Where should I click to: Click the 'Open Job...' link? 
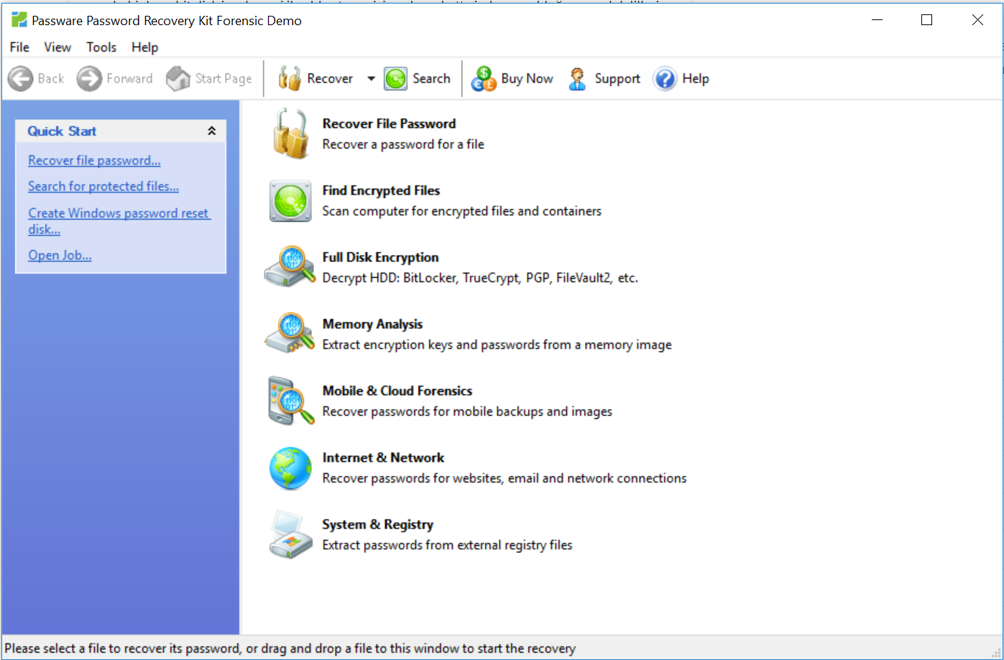(60, 255)
